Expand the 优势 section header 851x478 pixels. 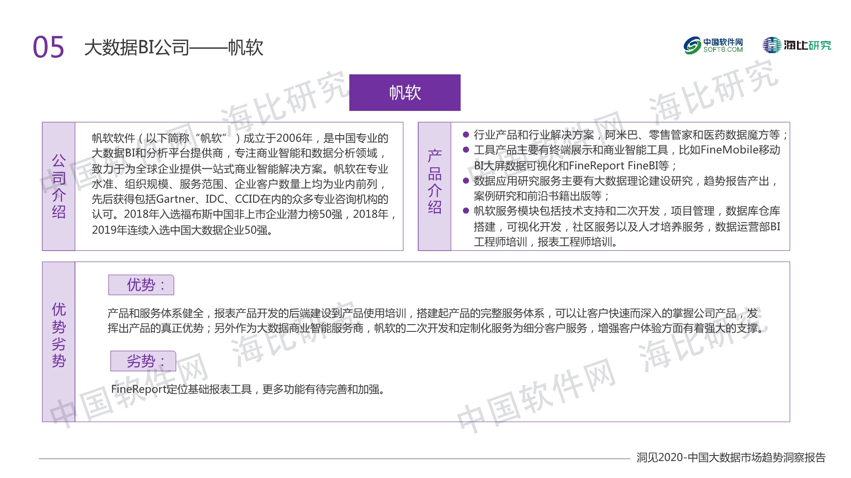[142, 285]
